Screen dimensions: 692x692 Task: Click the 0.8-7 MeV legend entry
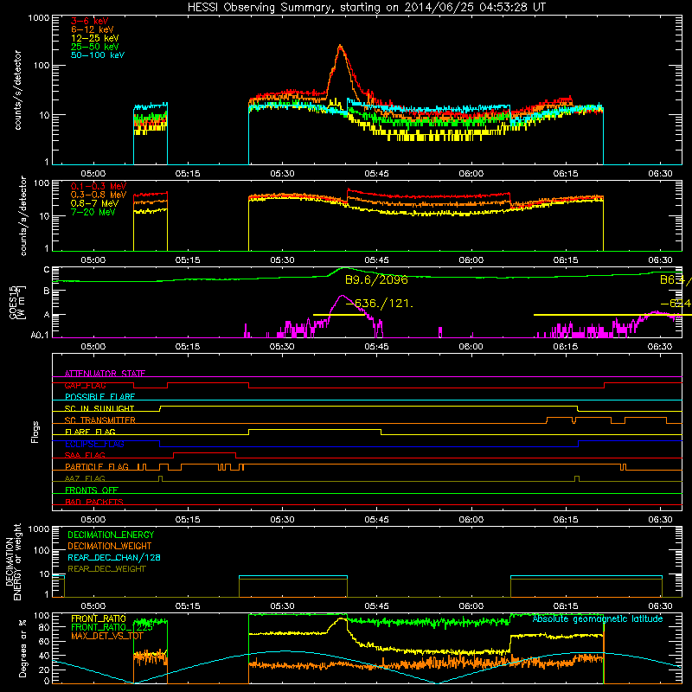pyautogui.click(x=94, y=203)
